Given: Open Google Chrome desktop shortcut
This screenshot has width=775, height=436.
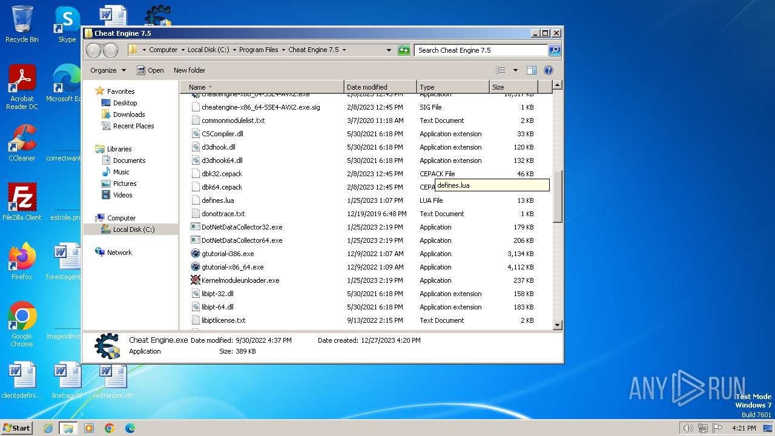Looking at the screenshot, I should 22,324.
